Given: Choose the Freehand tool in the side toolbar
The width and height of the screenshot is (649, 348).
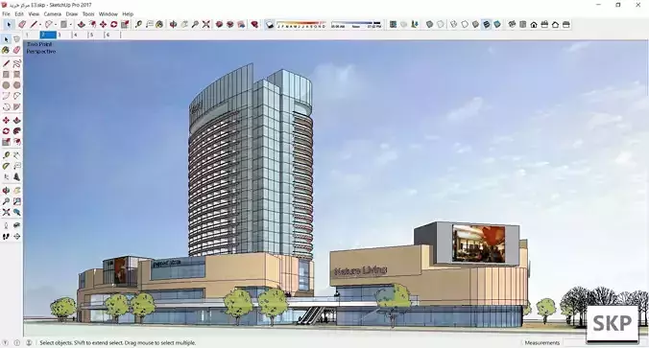Looking at the screenshot, I should (x=16, y=63).
